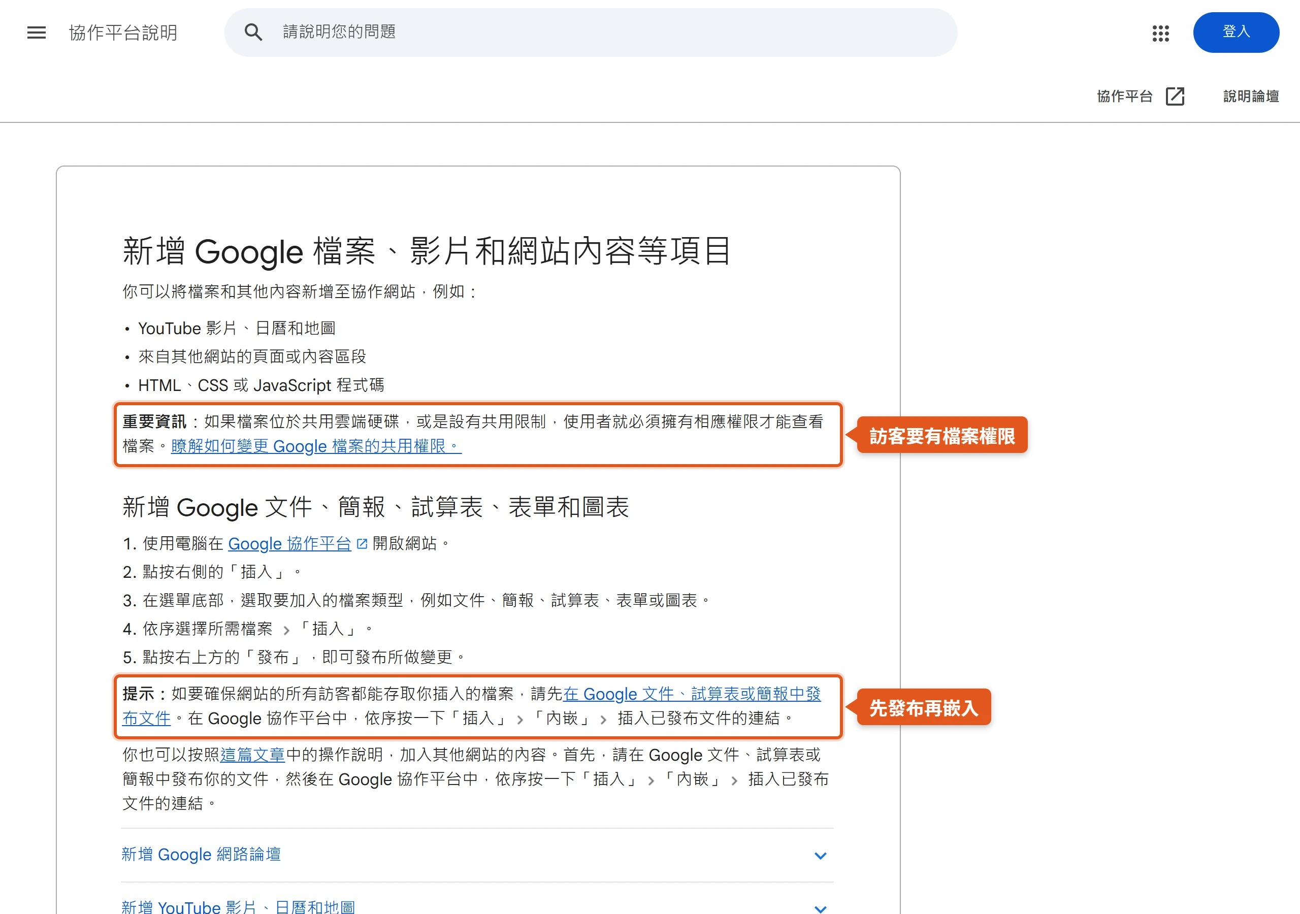This screenshot has width=1300, height=914.
Task: Open link 瞭解如何變更 Google 檔案的共用權限
Action: click(x=316, y=446)
